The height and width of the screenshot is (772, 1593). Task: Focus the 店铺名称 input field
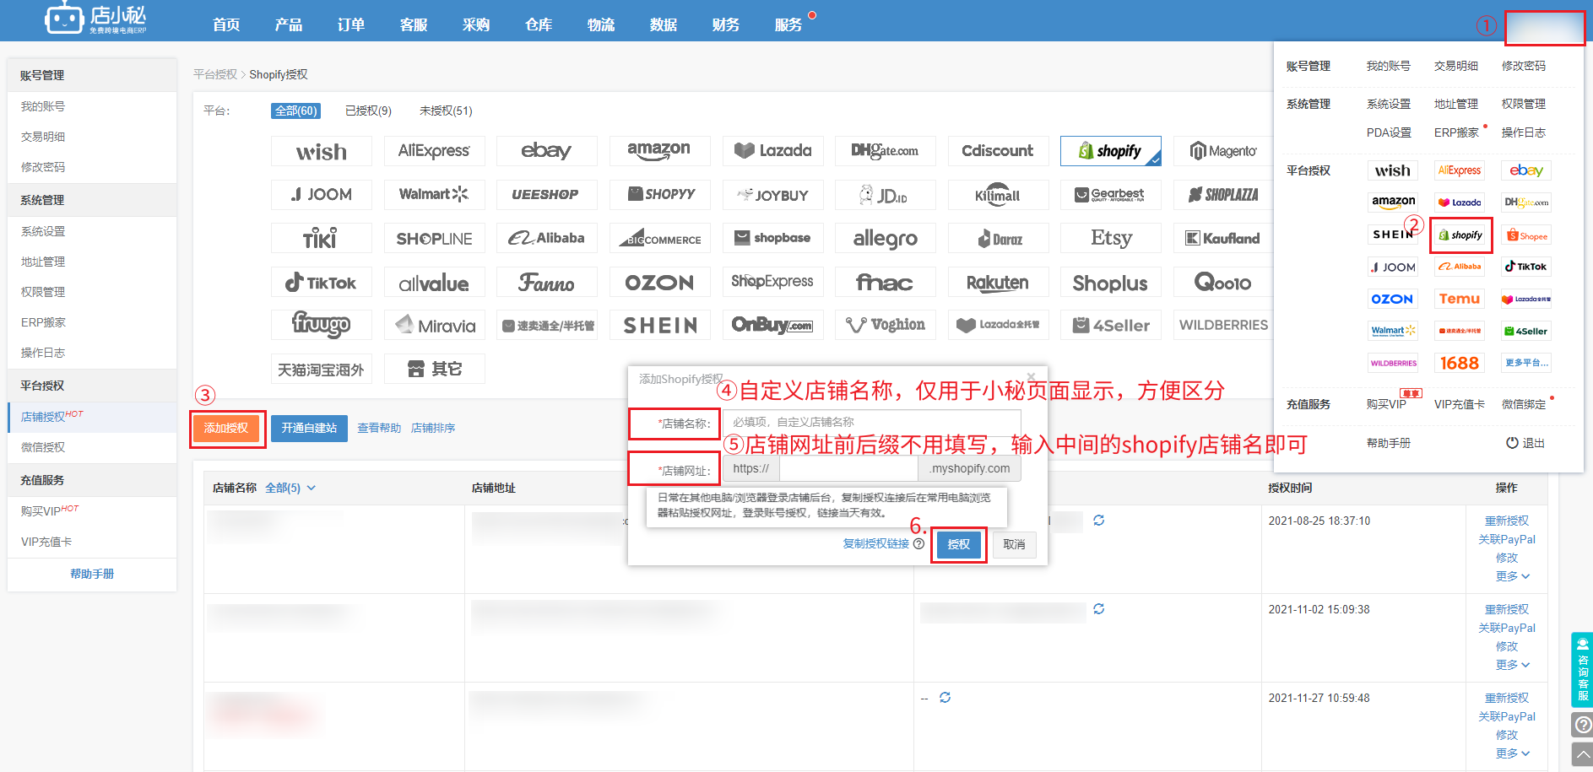(x=872, y=422)
